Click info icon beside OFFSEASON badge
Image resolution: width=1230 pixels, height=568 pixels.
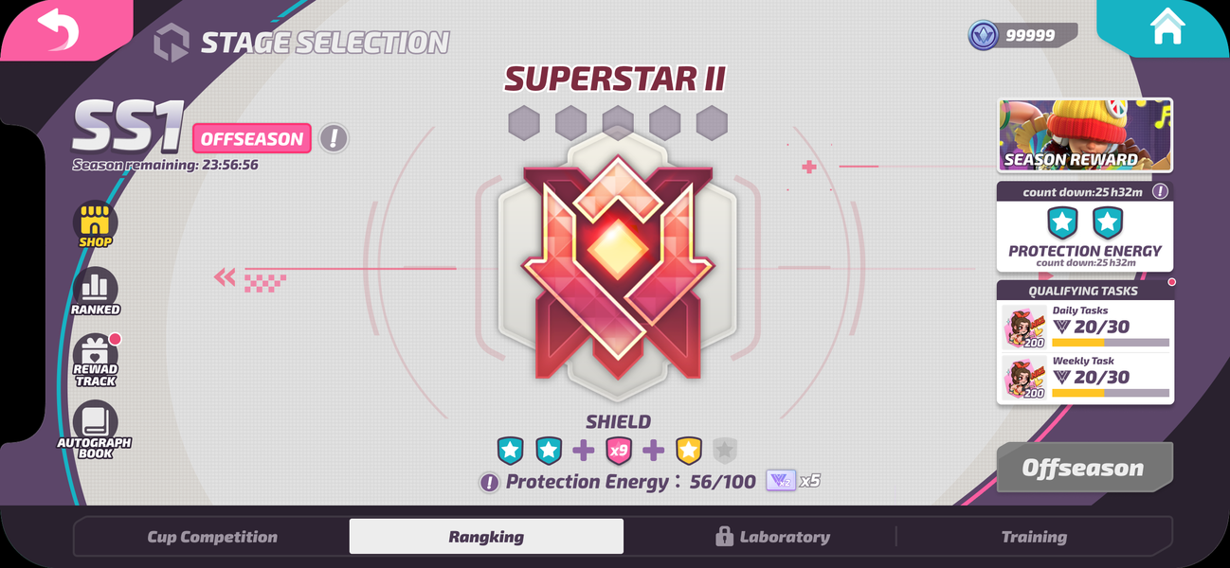pos(333,139)
